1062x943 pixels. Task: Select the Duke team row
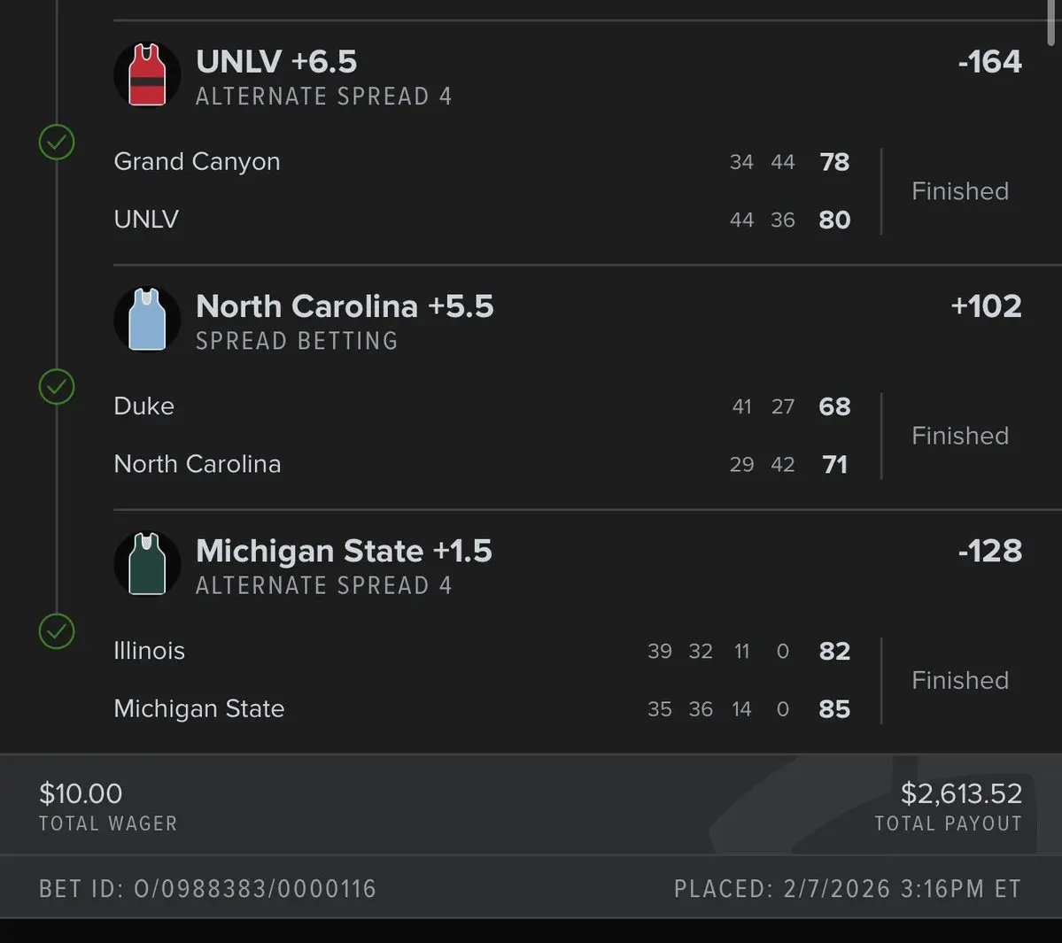[144, 406]
